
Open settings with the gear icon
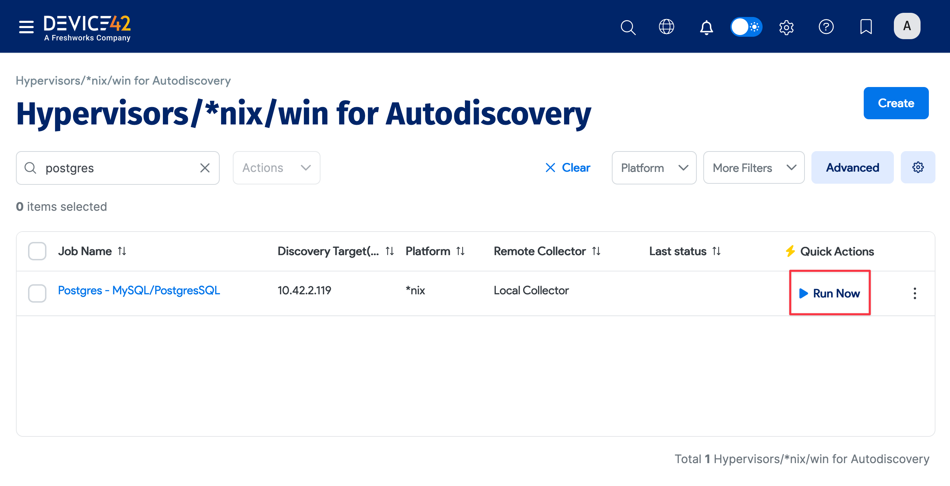point(786,27)
